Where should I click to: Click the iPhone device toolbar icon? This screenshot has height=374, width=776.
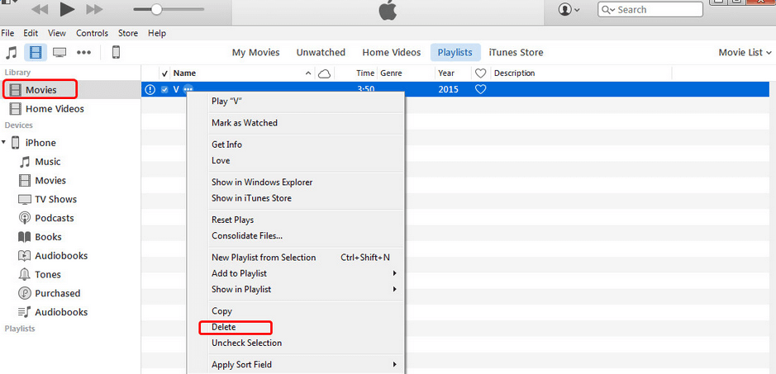click(116, 52)
